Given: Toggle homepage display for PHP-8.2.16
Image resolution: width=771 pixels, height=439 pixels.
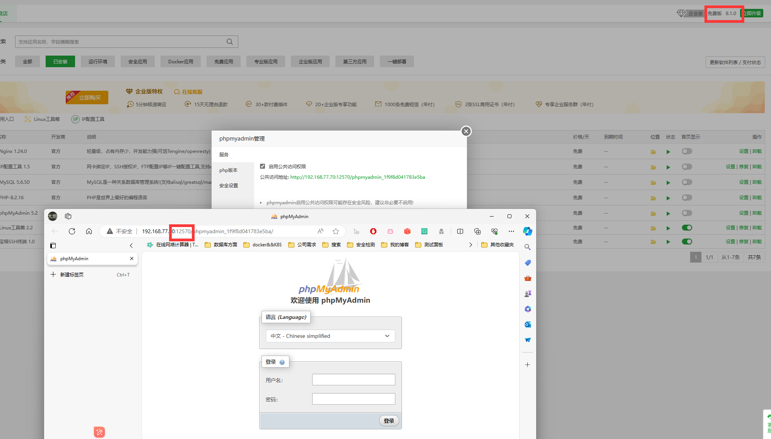Looking at the screenshot, I should pyautogui.click(x=687, y=198).
